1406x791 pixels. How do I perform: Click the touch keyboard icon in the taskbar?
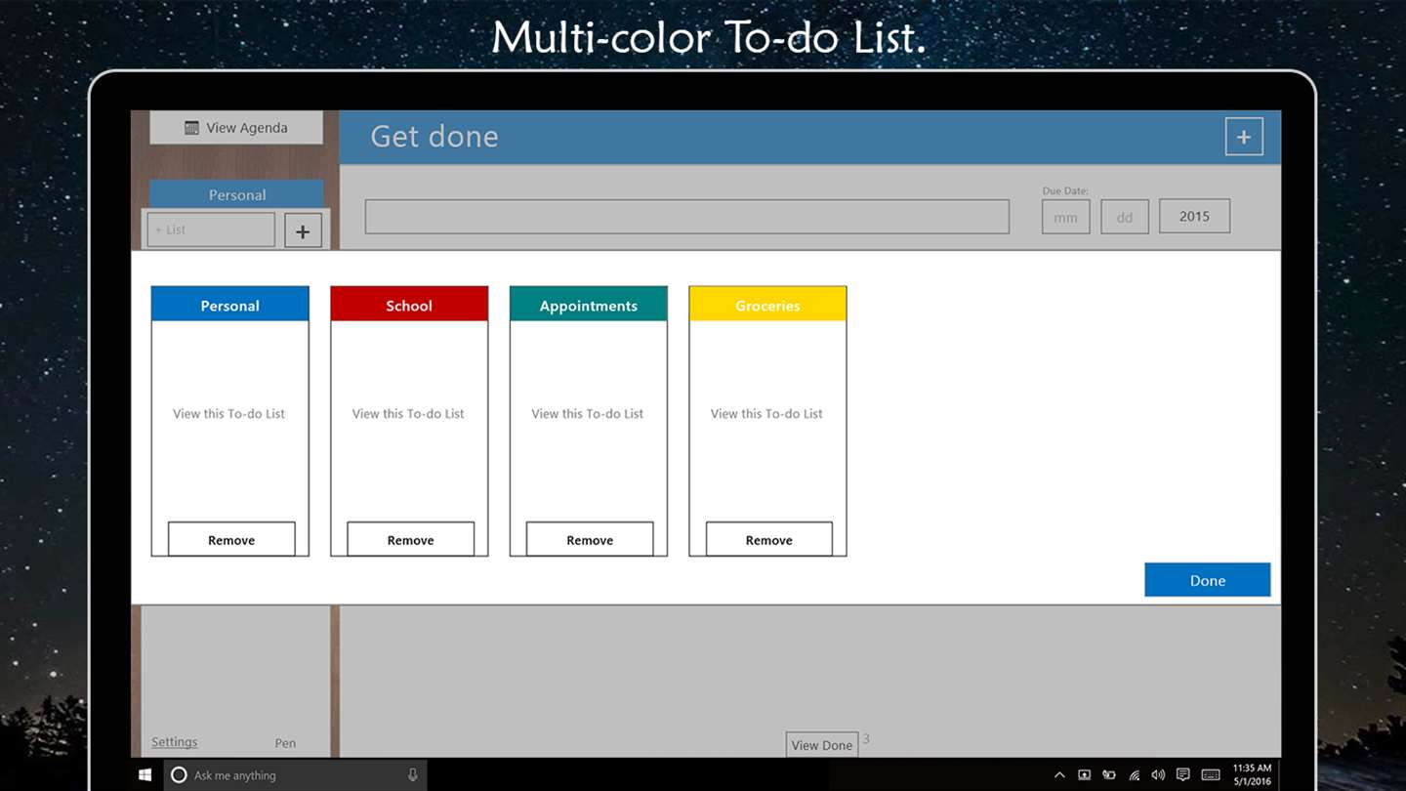tap(1210, 774)
